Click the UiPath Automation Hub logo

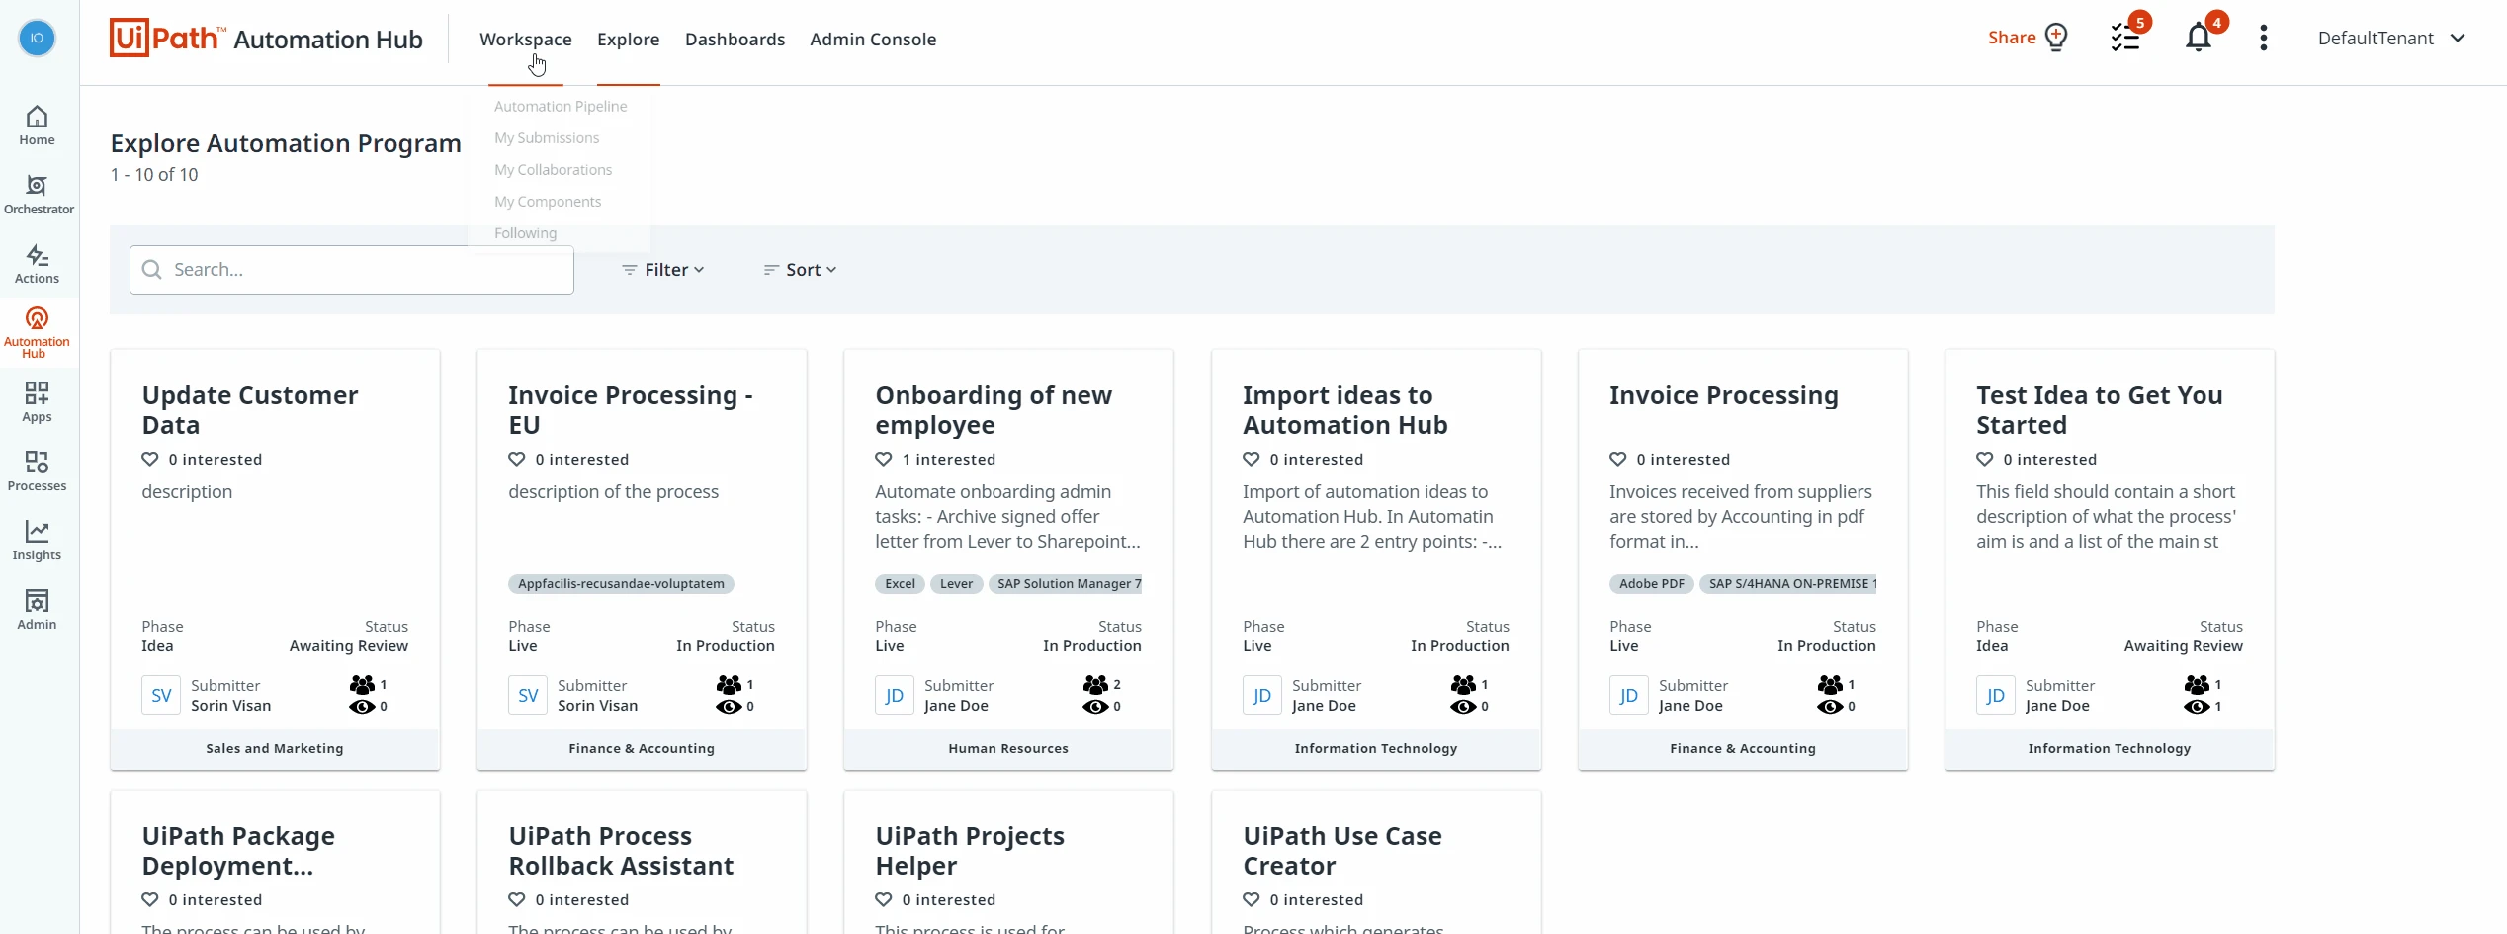266,39
